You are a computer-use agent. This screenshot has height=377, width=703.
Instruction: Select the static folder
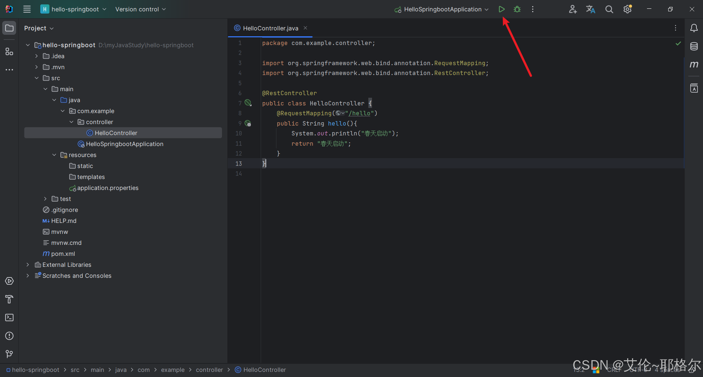[x=123, y=166]
